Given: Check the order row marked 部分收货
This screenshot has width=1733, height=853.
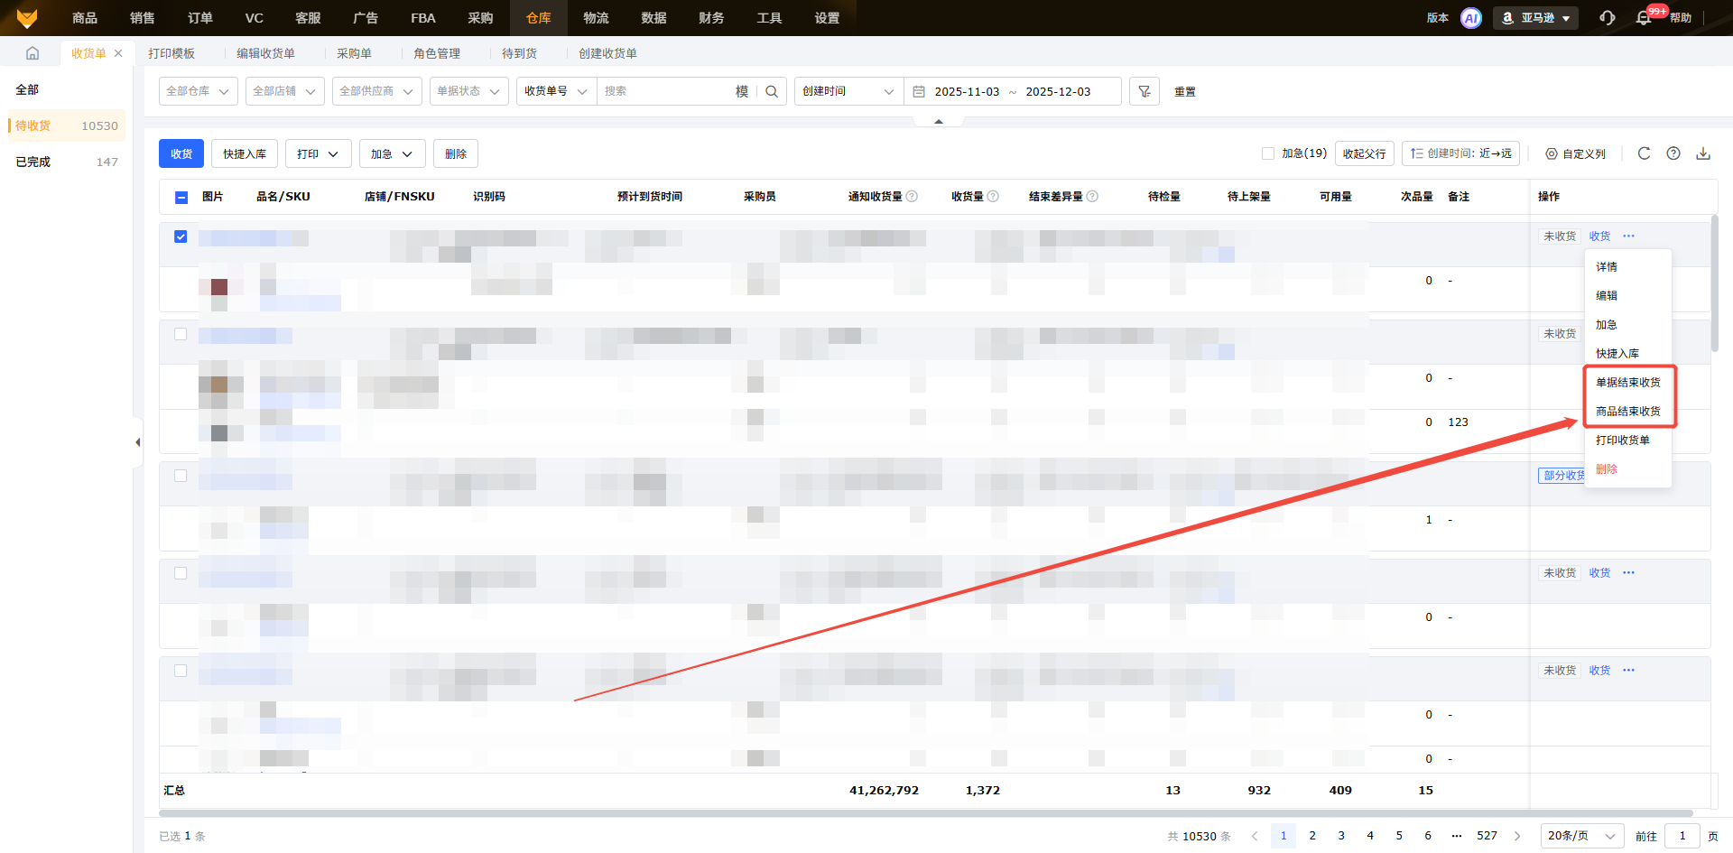Looking at the screenshot, I should point(181,476).
